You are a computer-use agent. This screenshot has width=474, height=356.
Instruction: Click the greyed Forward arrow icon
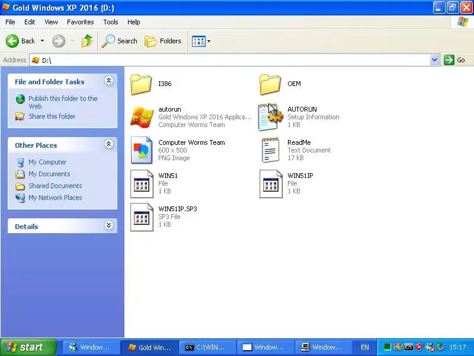[59, 41]
